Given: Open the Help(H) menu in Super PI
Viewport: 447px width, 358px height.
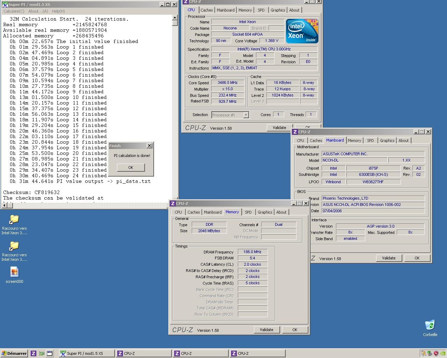Looking at the screenshot, I should (x=58, y=11).
